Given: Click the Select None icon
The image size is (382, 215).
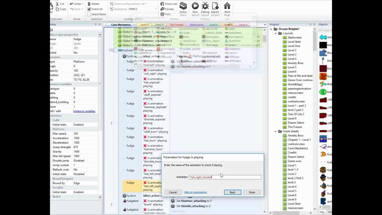Looking at the screenshot, I should 89,14.
